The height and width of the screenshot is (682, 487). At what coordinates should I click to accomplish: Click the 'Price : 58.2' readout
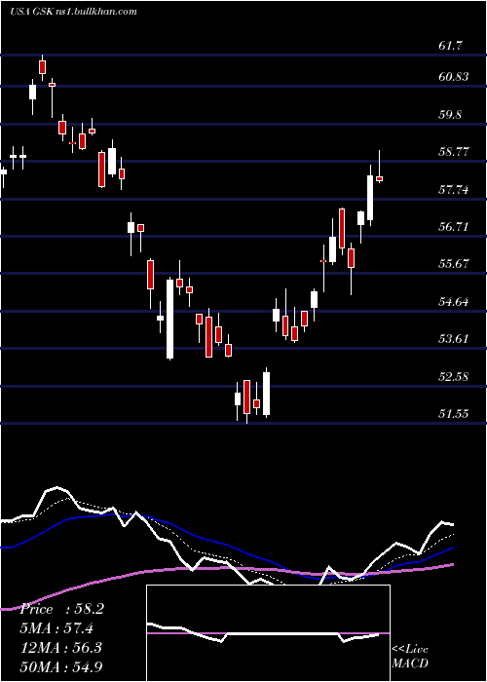pos(61,609)
